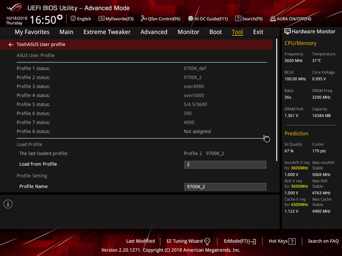Click Profile 8 Not assigned text

click(197, 131)
